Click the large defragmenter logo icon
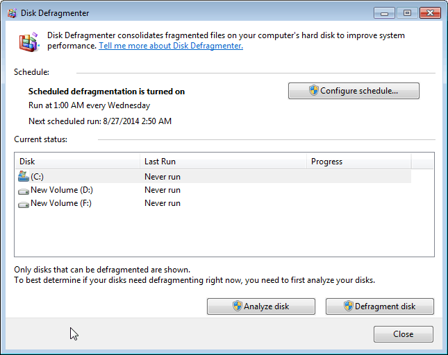 [x=28, y=42]
